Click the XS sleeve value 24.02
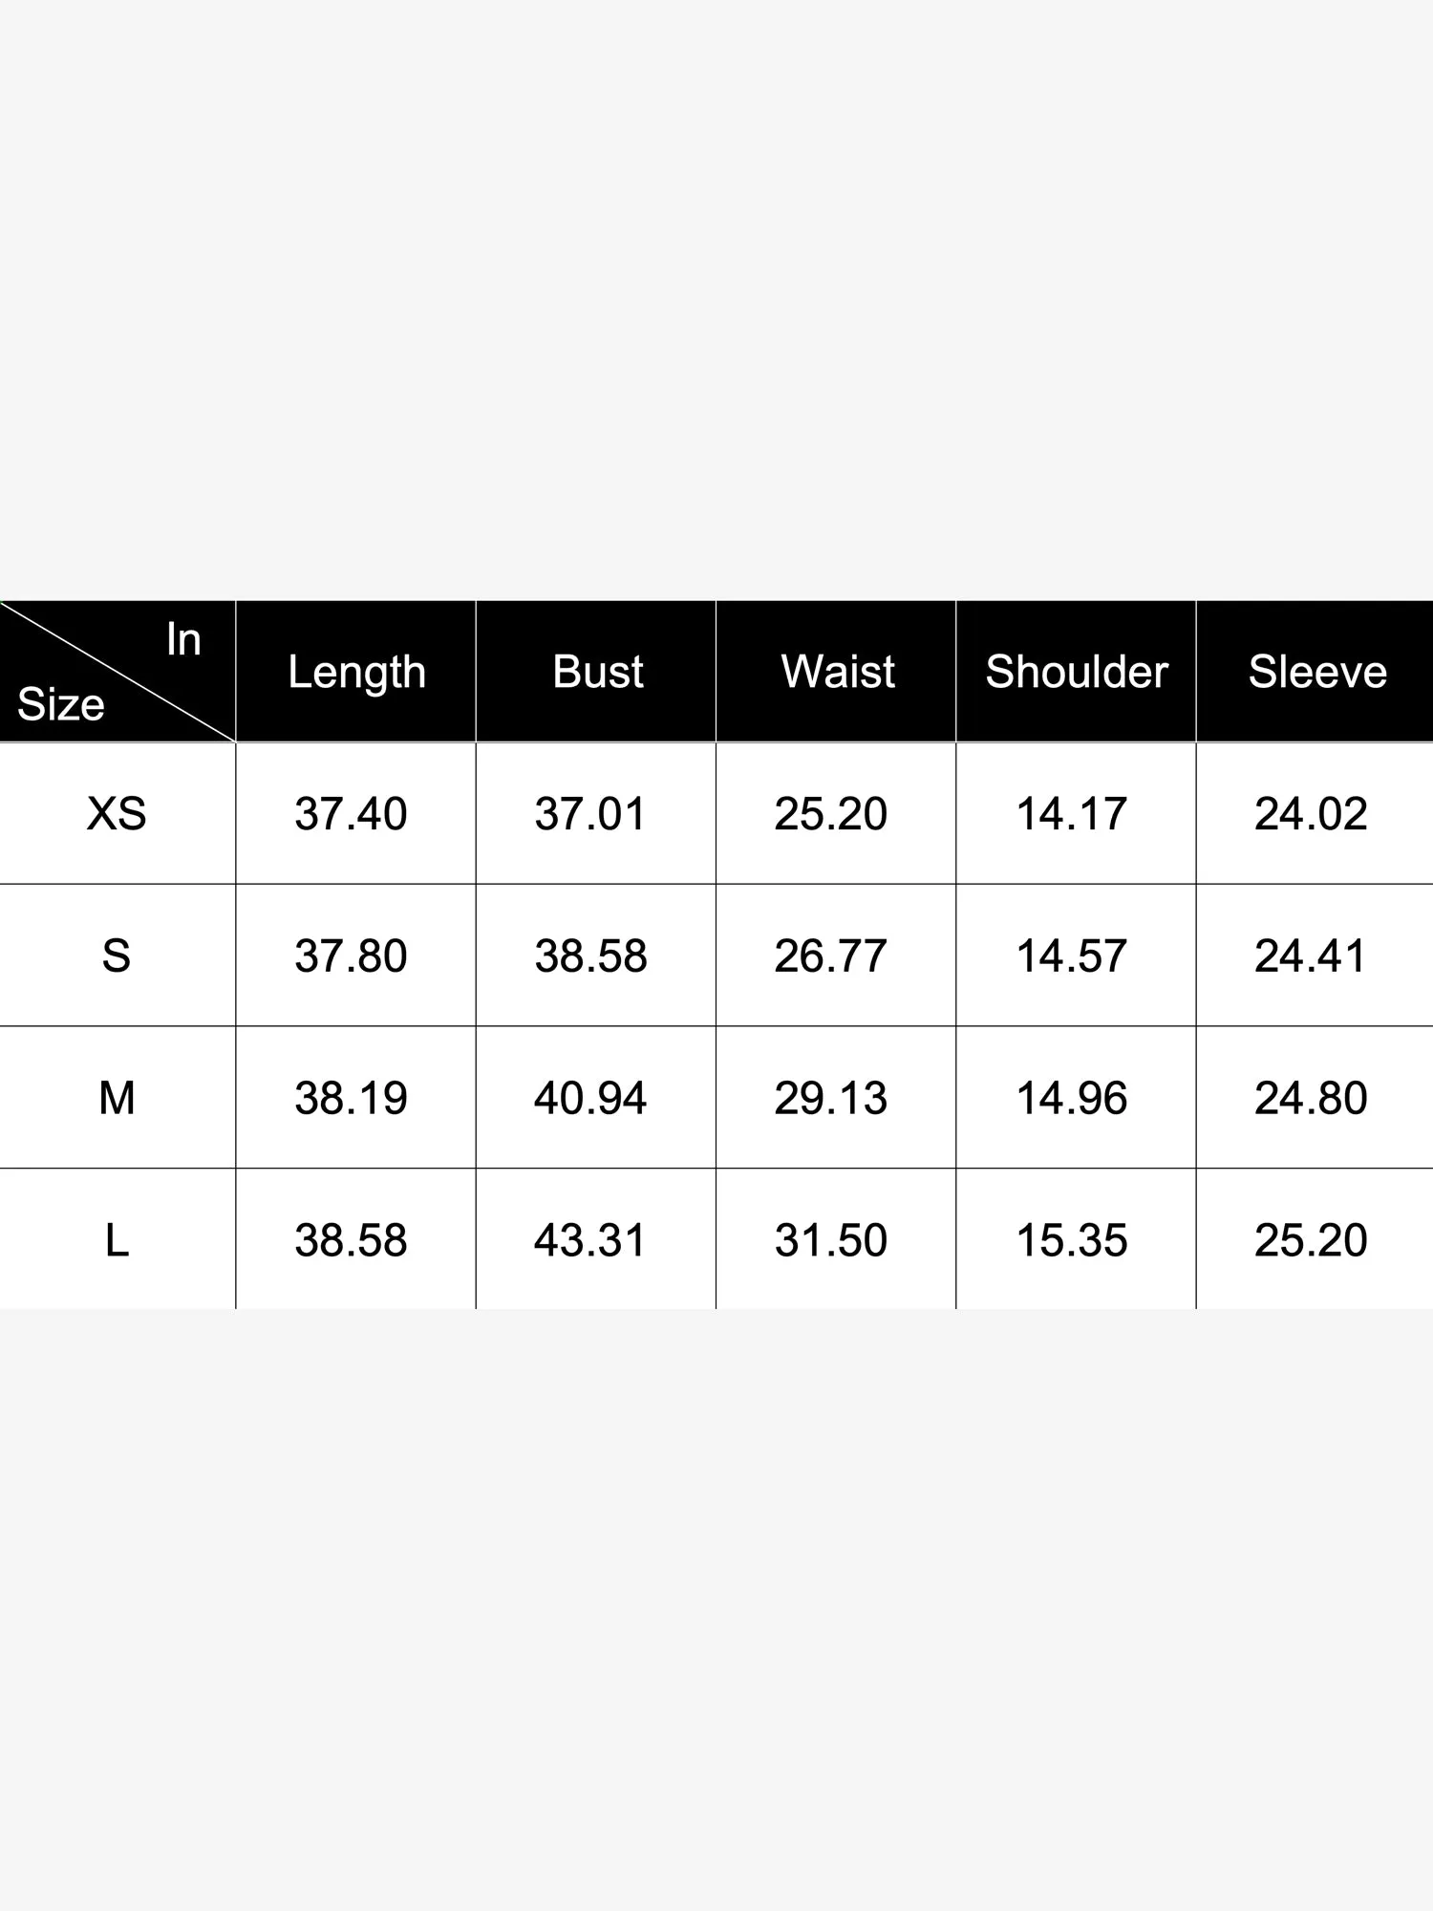Viewport: 1433px width, 1911px height. click(1311, 814)
